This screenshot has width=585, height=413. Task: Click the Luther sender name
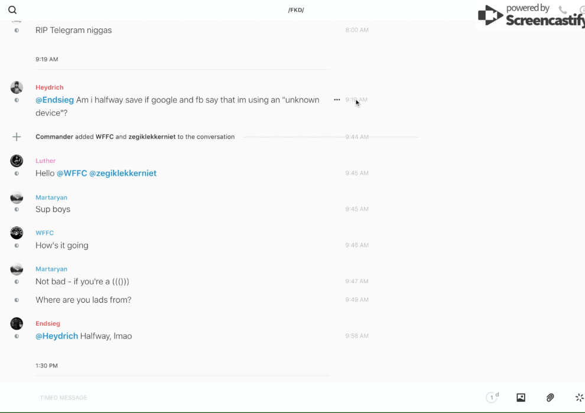pos(45,160)
